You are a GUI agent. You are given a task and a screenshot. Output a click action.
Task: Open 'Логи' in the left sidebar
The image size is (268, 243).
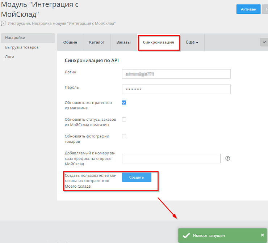(10, 57)
